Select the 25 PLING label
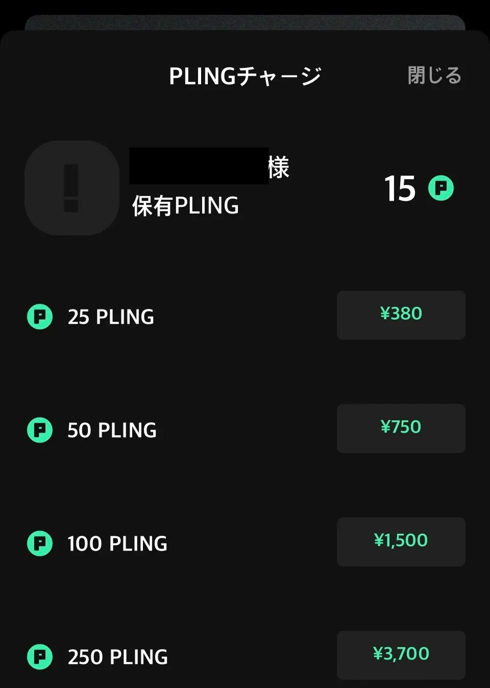Viewport: 490px width, 688px height. pos(111,317)
